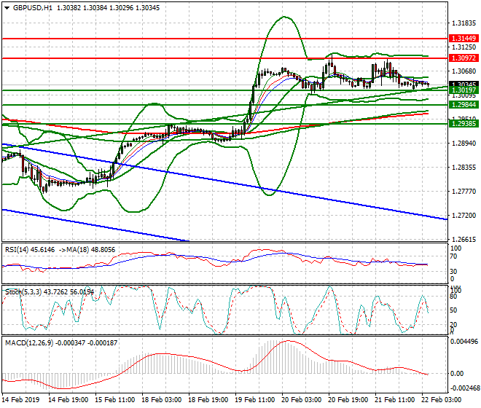Click the 19 Feb 11:00 time axis label
Image resolution: width=481 pixels, height=408 pixels.
click(x=254, y=400)
